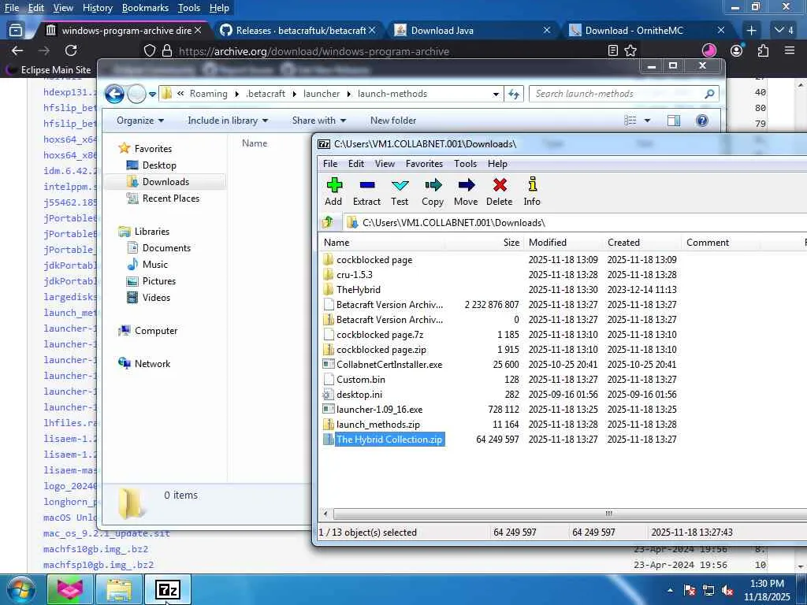This screenshot has width=807, height=605.
Task: Run Test on the selected archive
Action: pyautogui.click(x=400, y=191)
